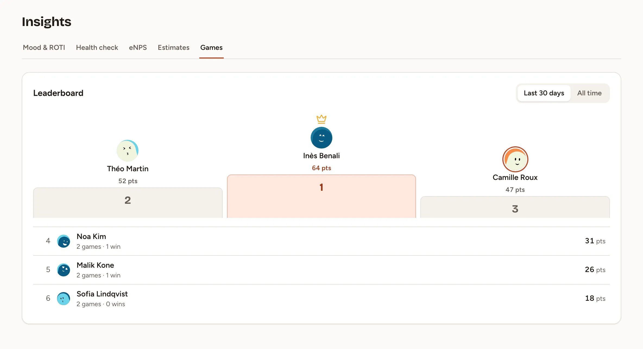Screen dimensions: 643x349
Task: Select the Games tab
Action: click(x=212, y=47)
